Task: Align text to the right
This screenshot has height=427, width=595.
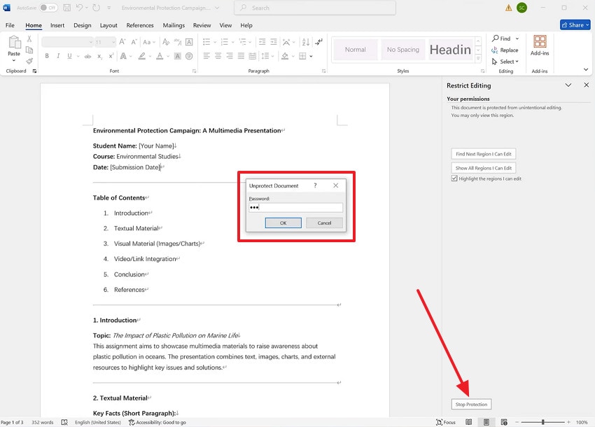Action: click(230, 56)
